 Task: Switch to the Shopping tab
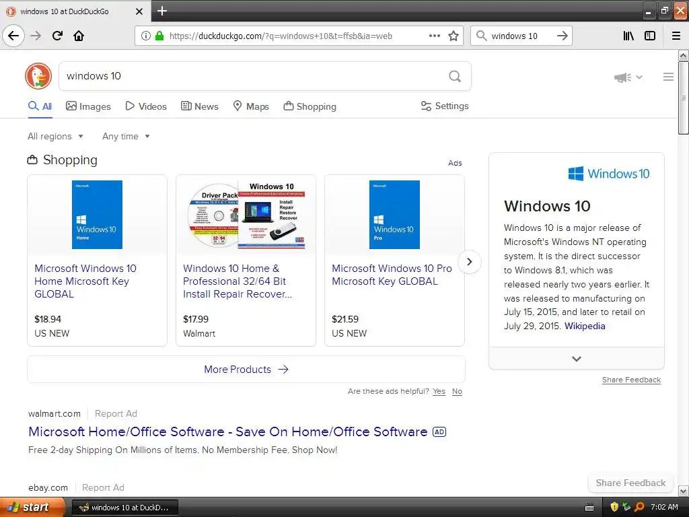pyautogui.click(x=310, y=106)
